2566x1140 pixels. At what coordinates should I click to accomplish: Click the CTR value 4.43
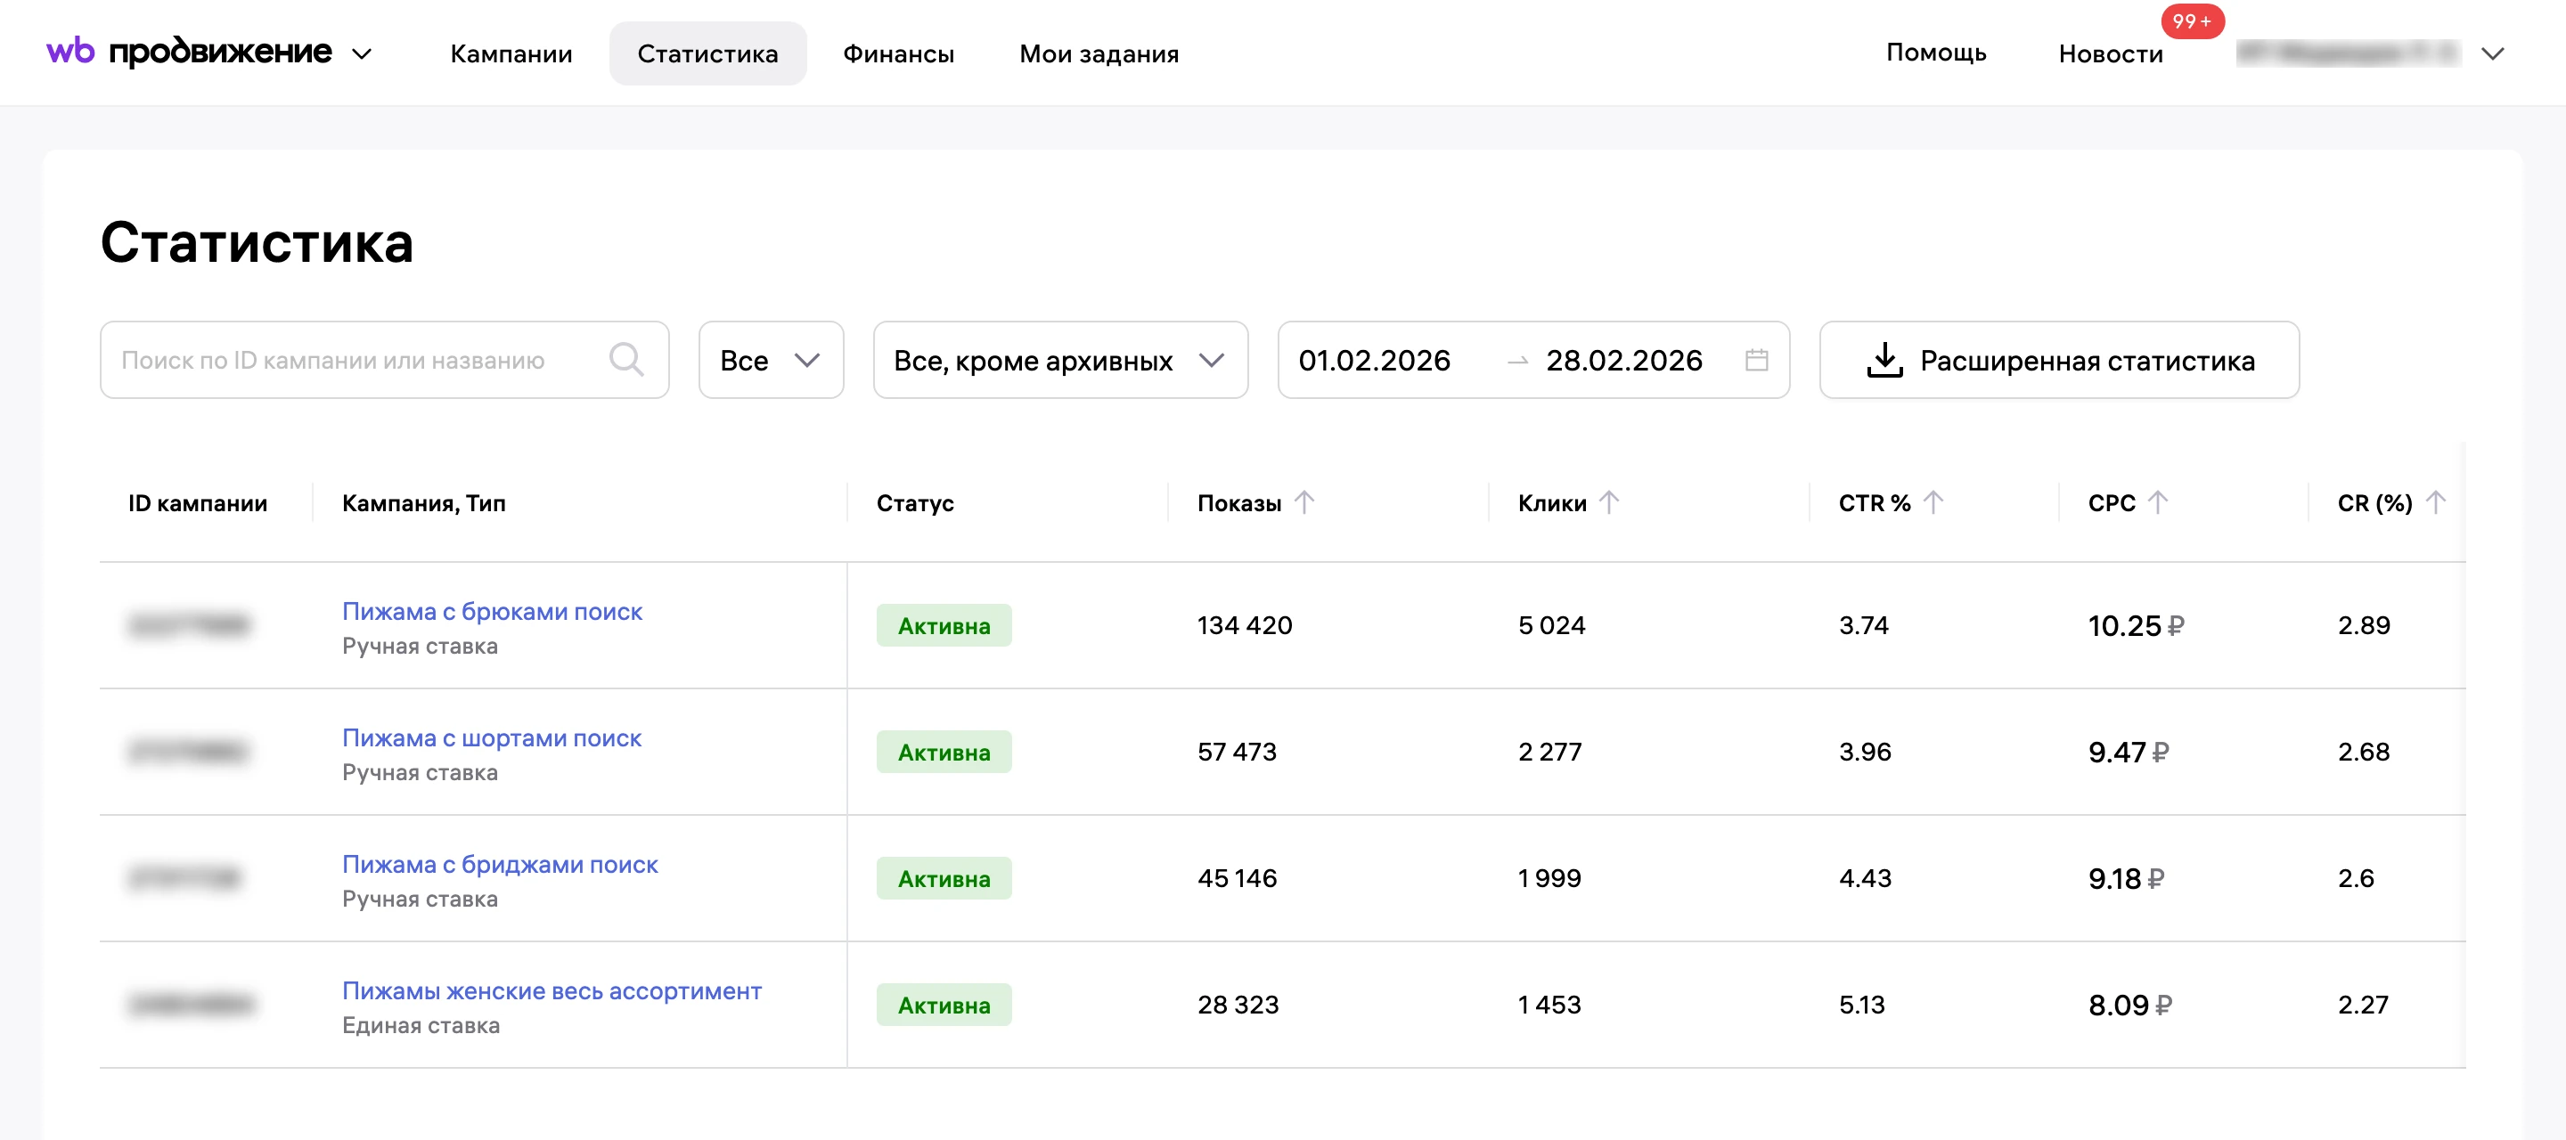1864,878
